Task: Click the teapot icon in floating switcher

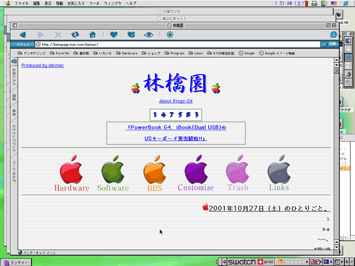Action: tap(348, 74)
